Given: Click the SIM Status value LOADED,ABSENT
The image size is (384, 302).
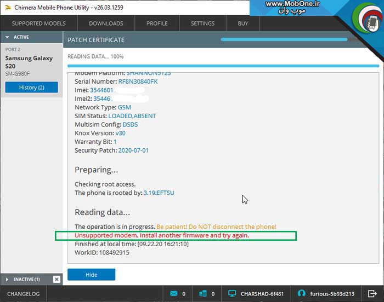Looking at the screenshot, I should [x=132, y=116].
